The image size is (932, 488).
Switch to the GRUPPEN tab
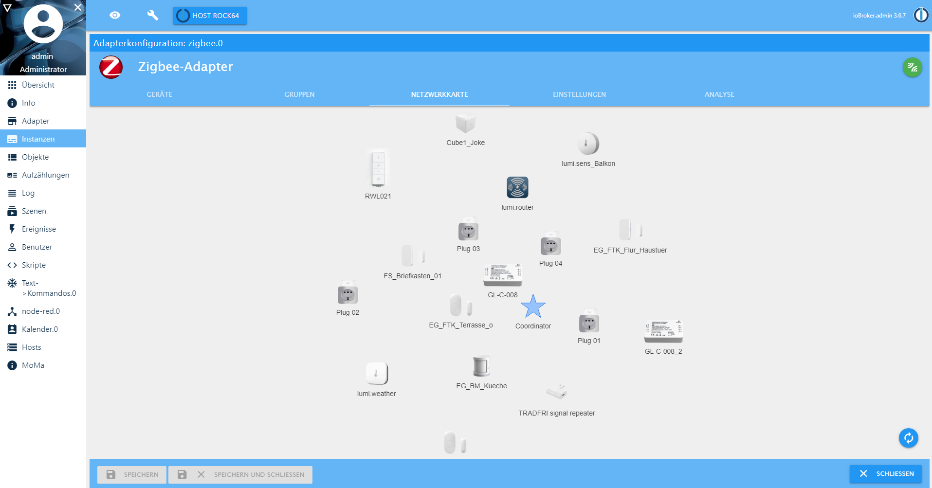pos(299,94)
